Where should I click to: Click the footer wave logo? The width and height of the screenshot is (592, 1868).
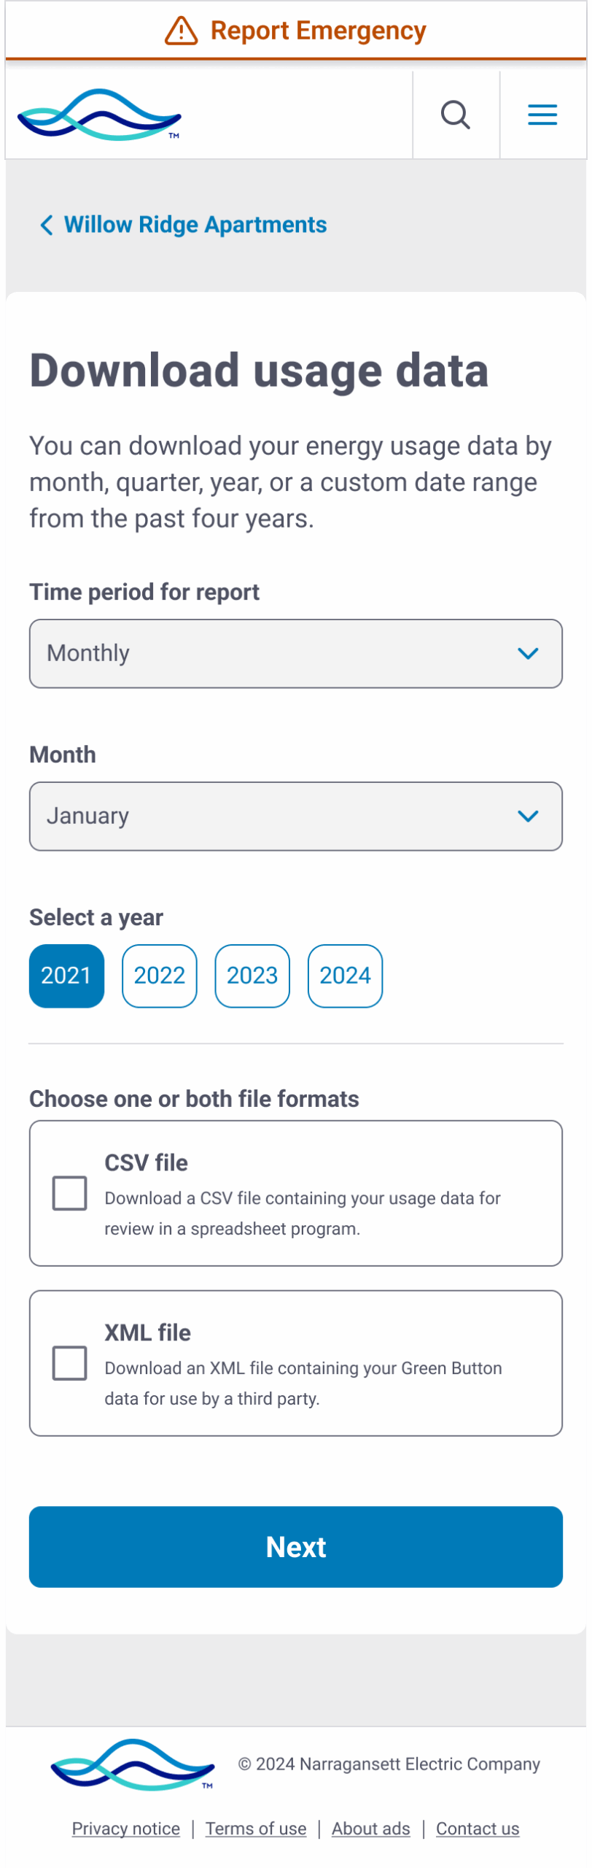click(133, 1764)
